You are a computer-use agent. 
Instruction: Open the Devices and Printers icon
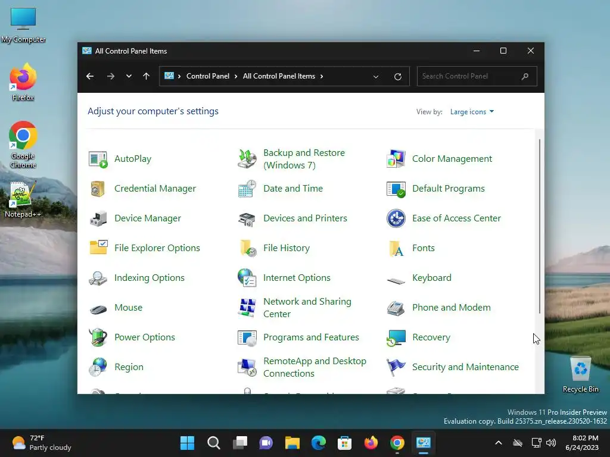(x=247, y=219)
